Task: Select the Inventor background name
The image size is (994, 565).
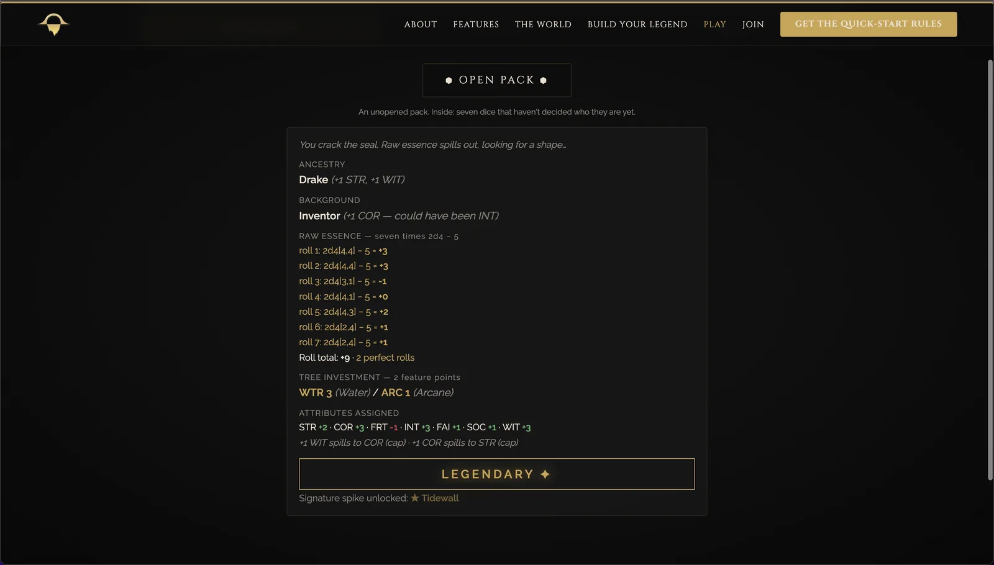Action: [319, 215]
